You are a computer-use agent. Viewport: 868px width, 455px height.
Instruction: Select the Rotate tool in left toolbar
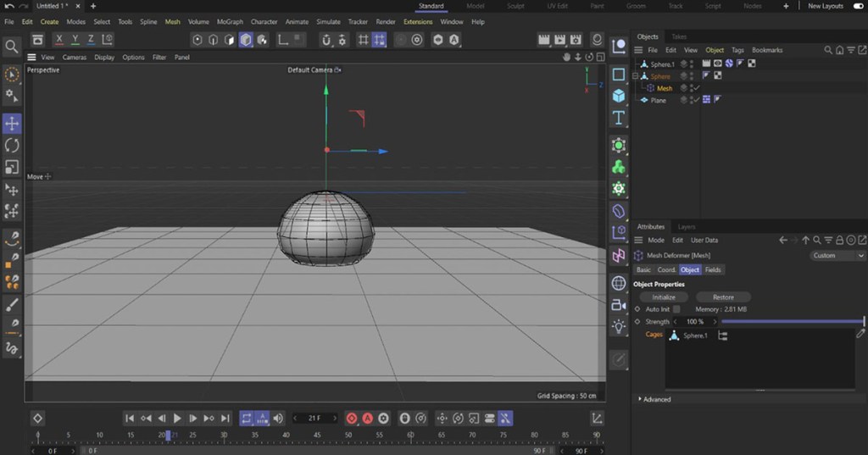point(12,146)
